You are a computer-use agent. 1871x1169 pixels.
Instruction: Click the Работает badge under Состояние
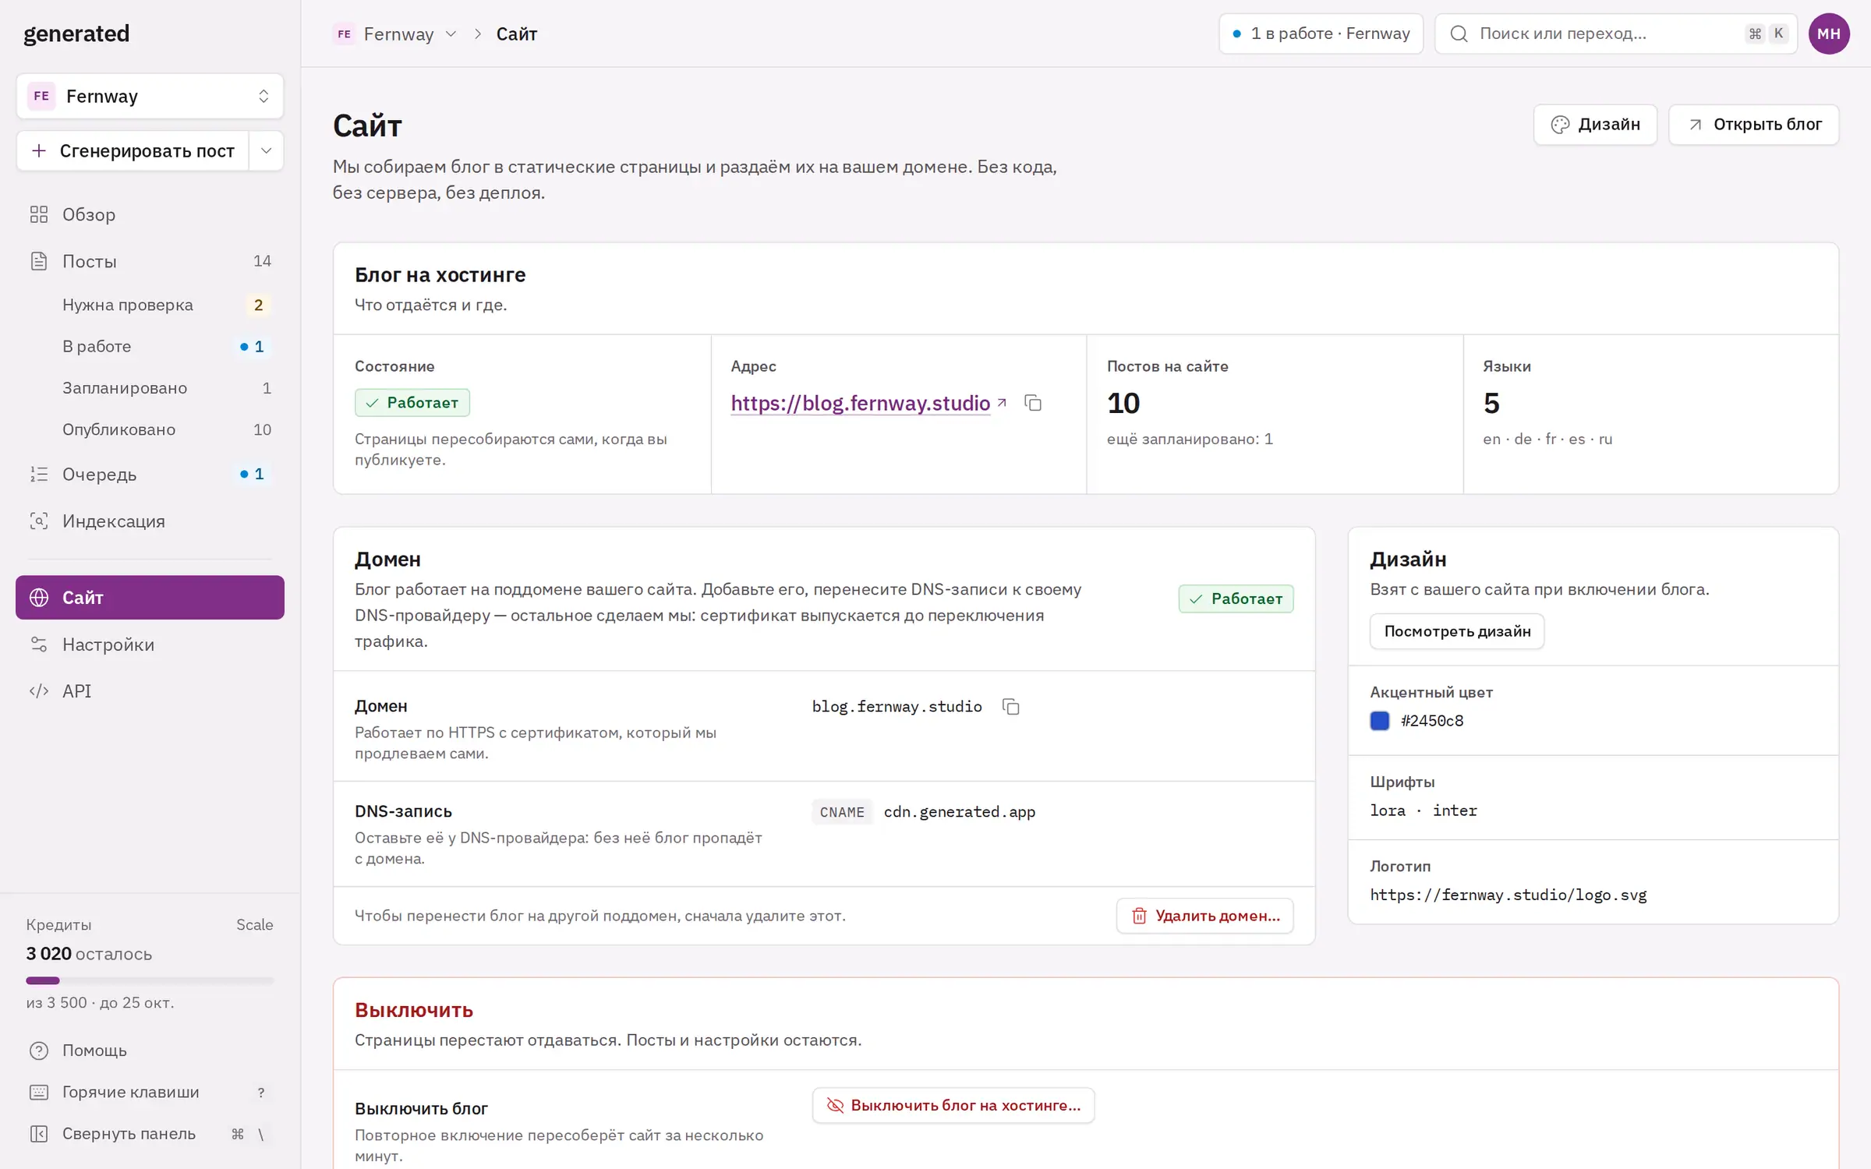point(412,402)
